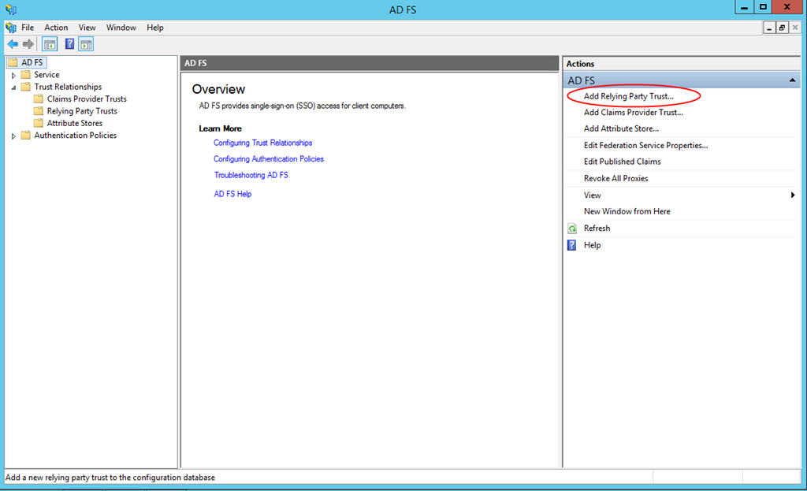Click Refresh label in the Actions pane
Screen dimensions: 807x491
(597, 228)
